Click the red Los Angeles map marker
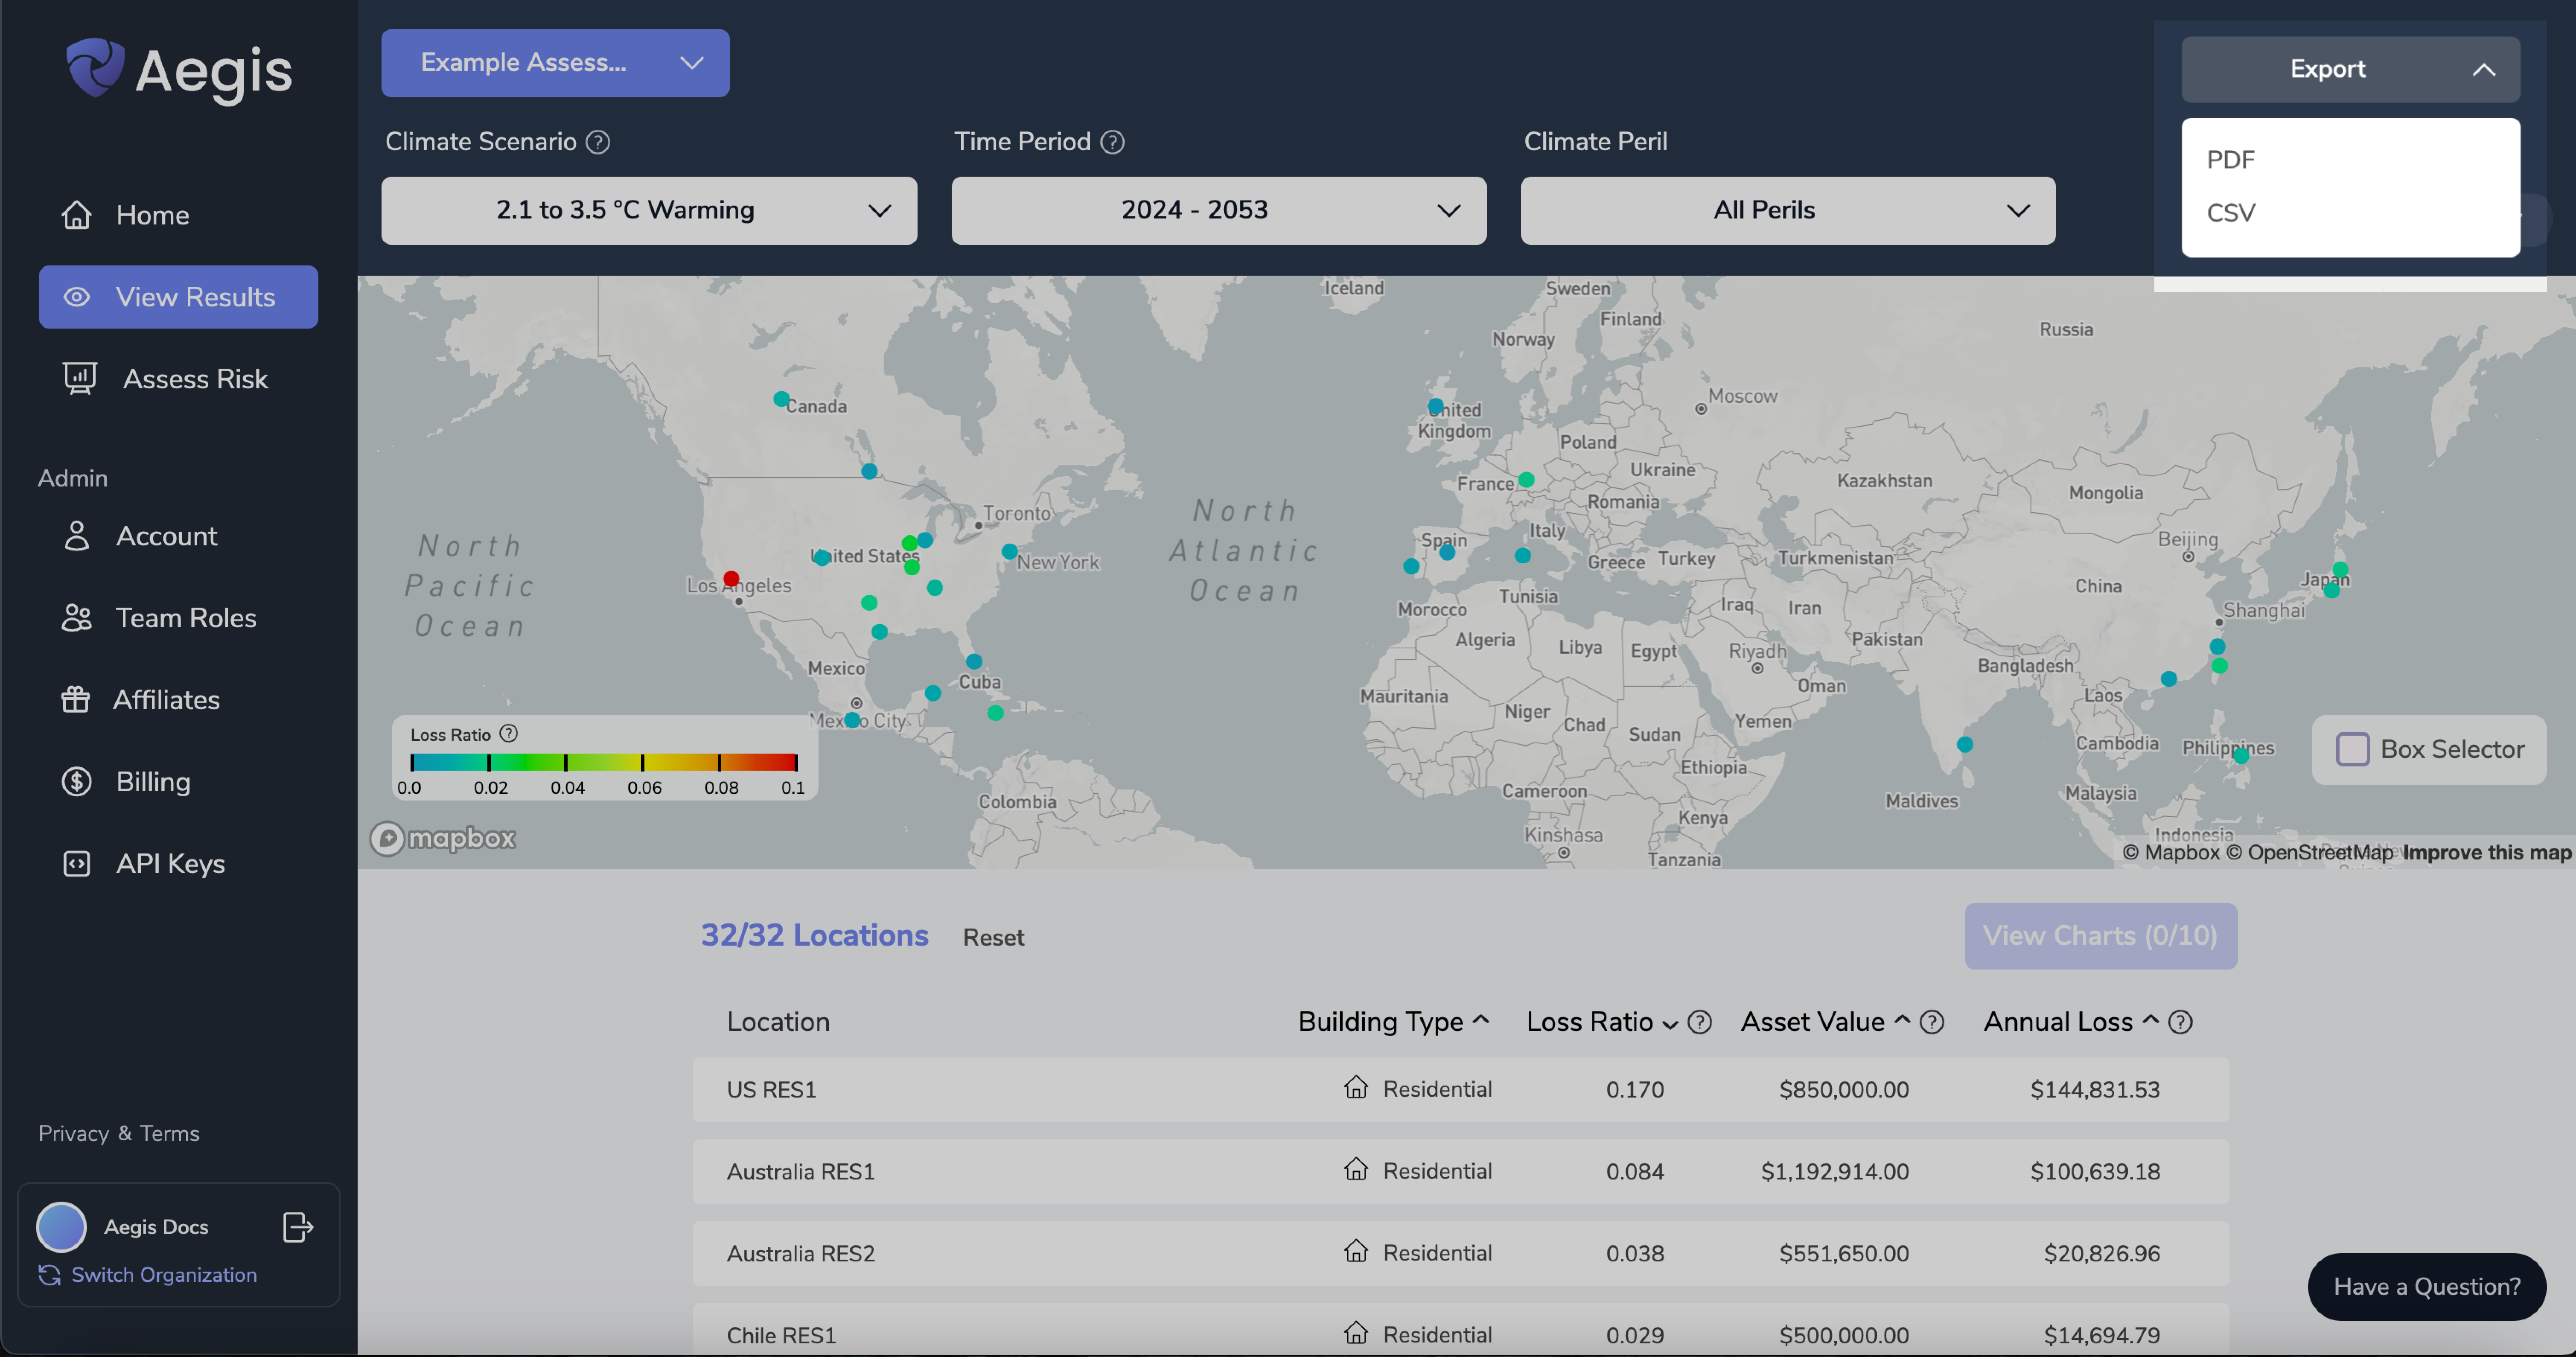The width and height of the screenshot is (2576, 1357). [731, 579]
